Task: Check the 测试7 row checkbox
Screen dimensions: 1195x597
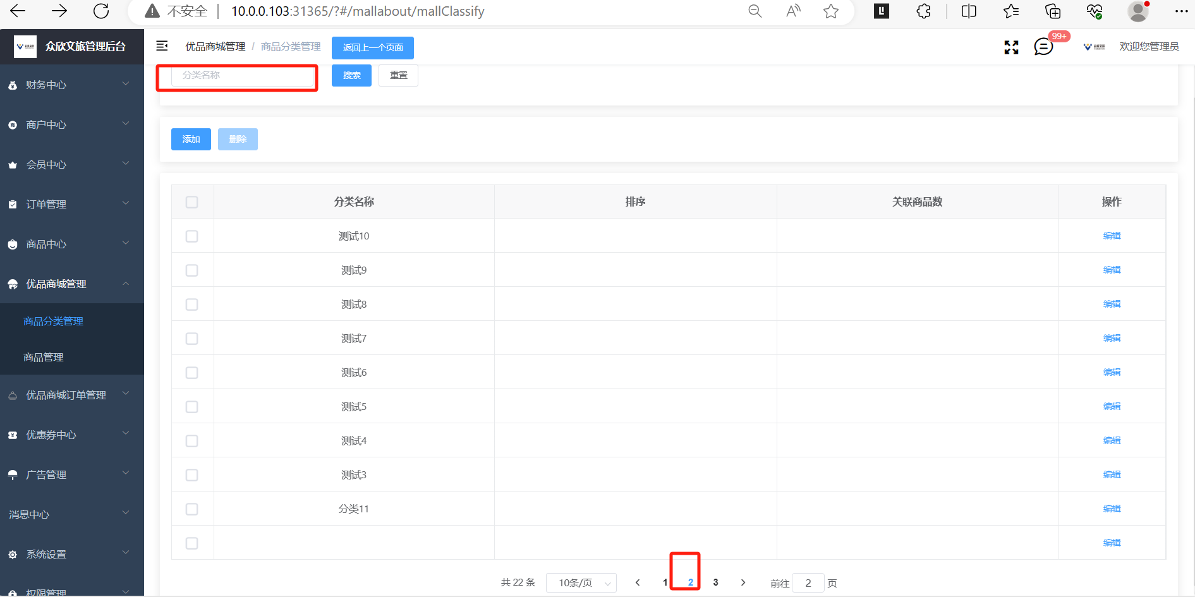Action: coord(192,339)
